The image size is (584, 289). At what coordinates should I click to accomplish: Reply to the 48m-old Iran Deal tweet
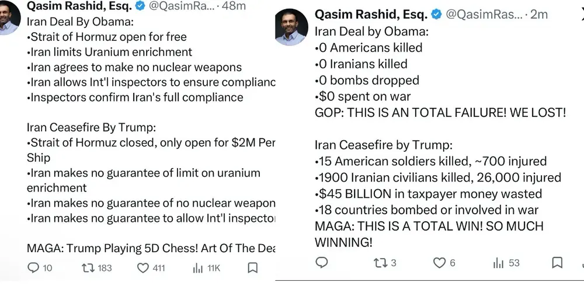(33, 268)
